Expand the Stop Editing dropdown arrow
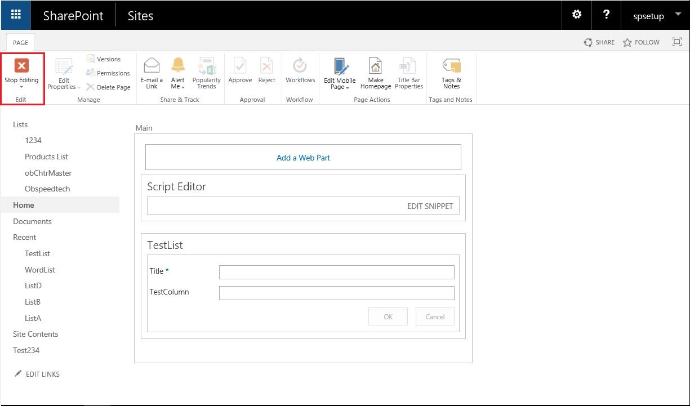This screenshot has width=690, height=406. coord(21,87)
